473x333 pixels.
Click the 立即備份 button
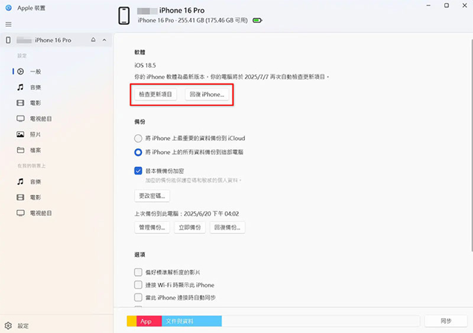coord(190,227)
